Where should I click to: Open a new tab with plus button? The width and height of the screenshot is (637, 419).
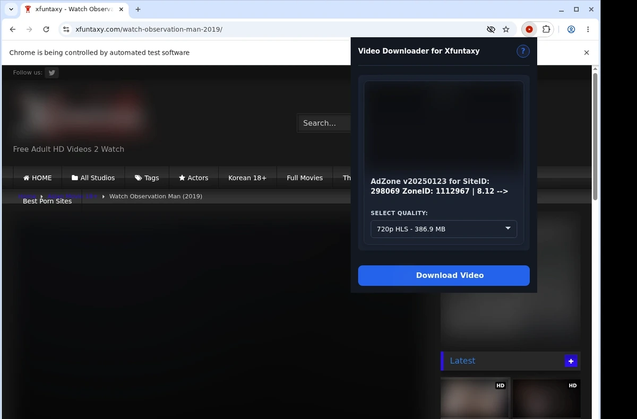coord(138,10)
